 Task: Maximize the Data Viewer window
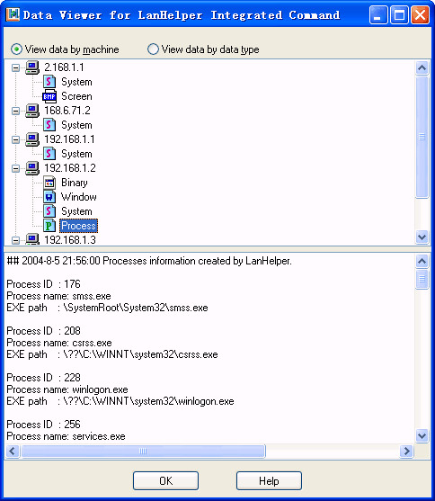coord(399,14)
